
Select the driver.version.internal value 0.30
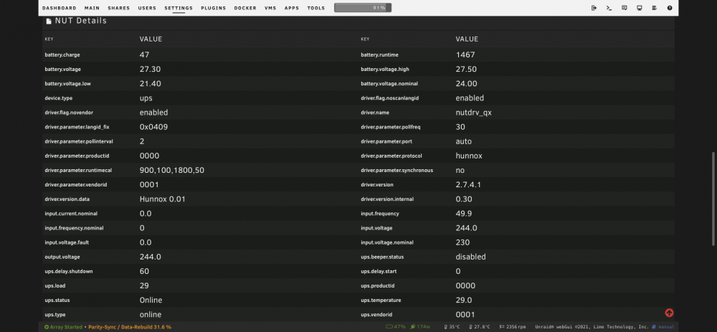(x=464, y=199)
